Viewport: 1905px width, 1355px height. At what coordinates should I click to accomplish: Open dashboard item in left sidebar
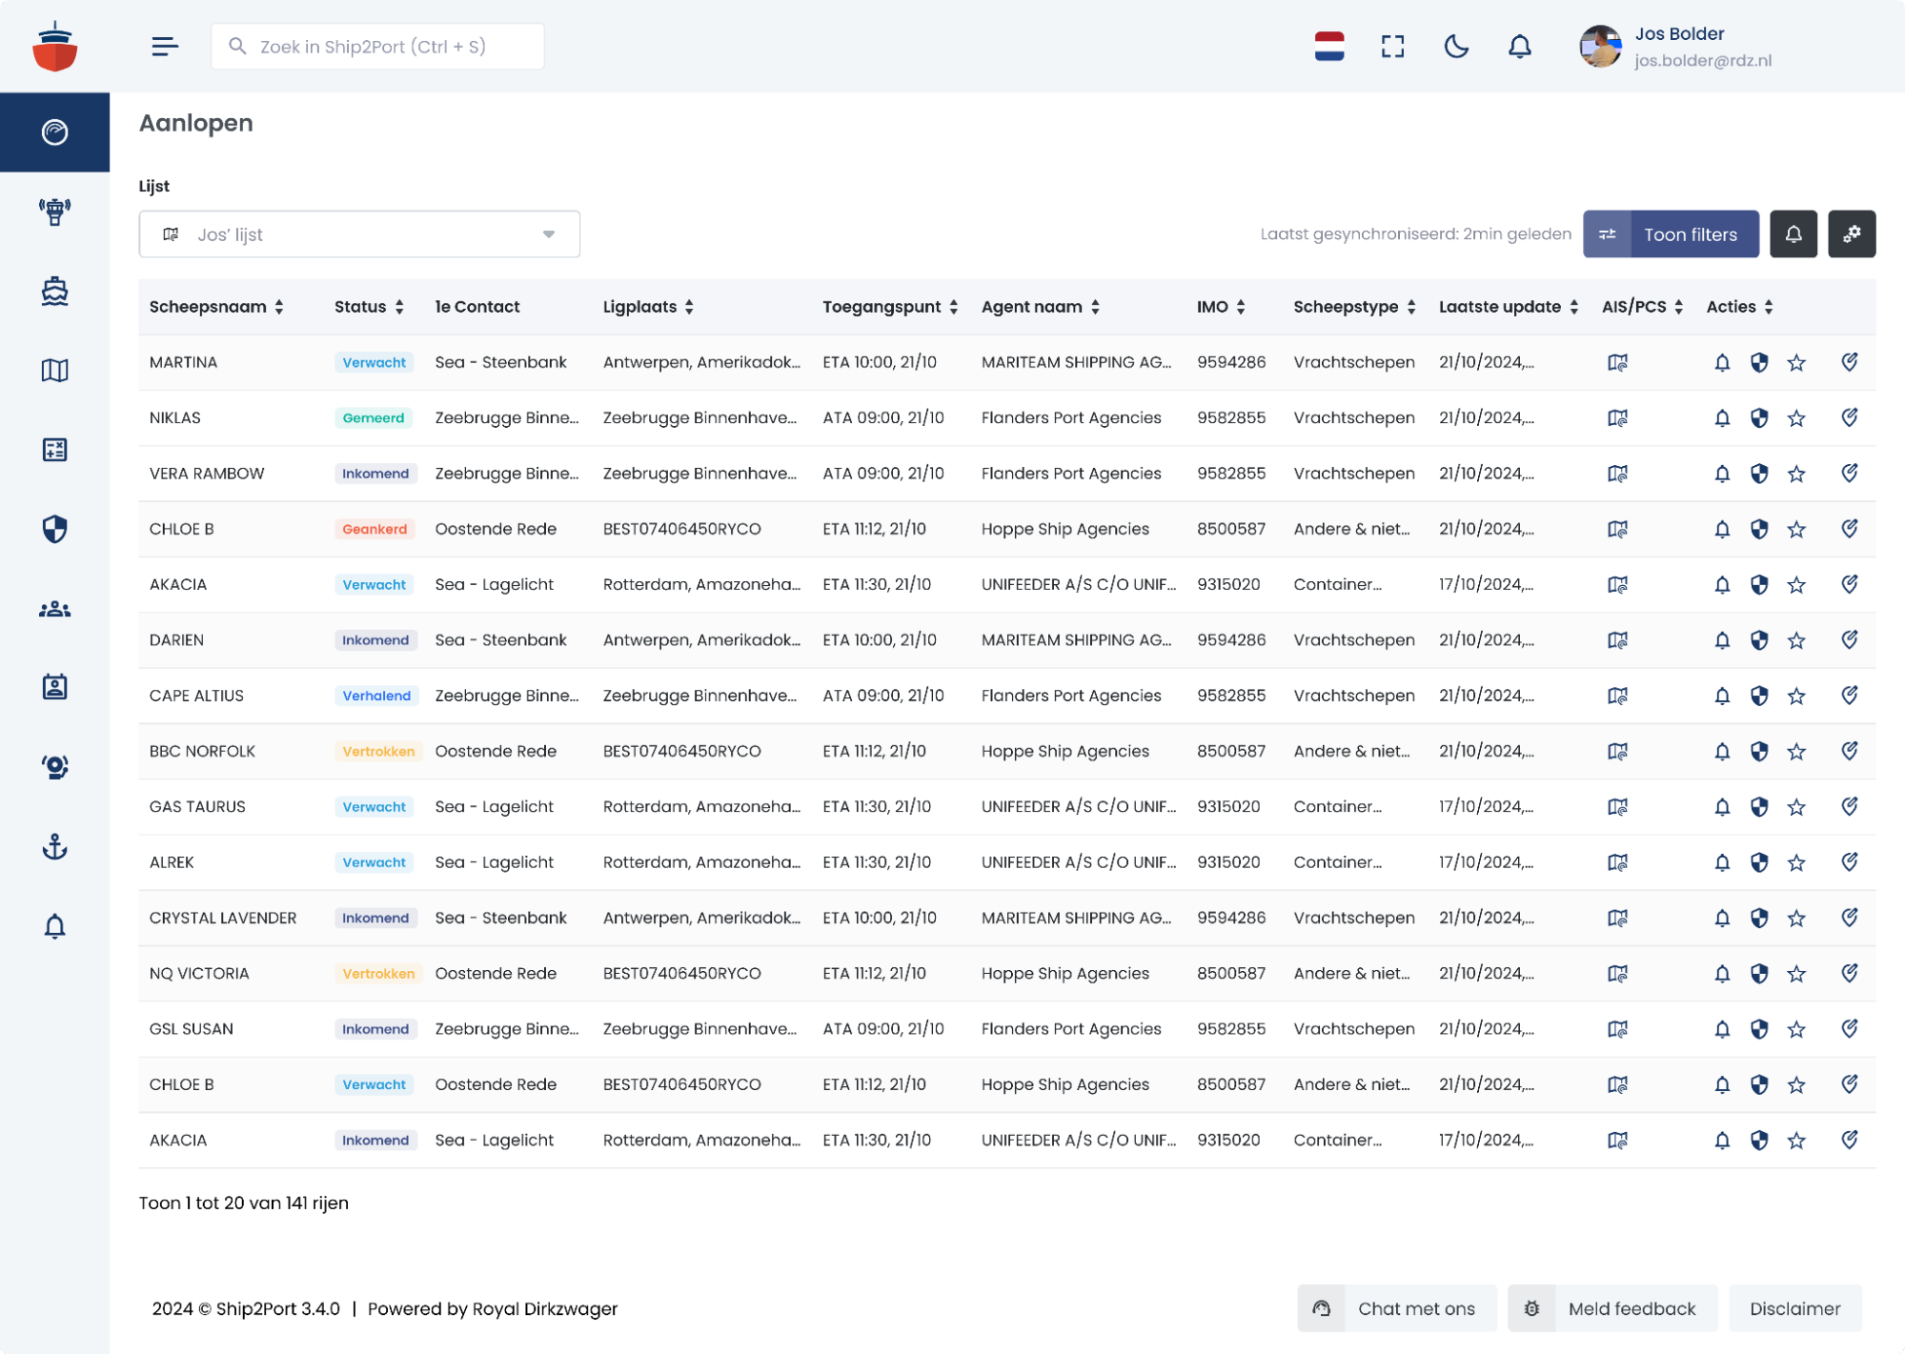[x=54, y=132]
